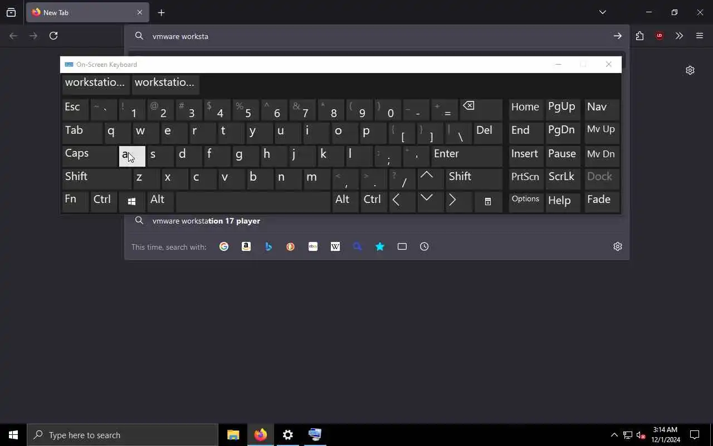Search with Amazon icon
The width and height of the screenshot is (713, 446).
point(246,246)
